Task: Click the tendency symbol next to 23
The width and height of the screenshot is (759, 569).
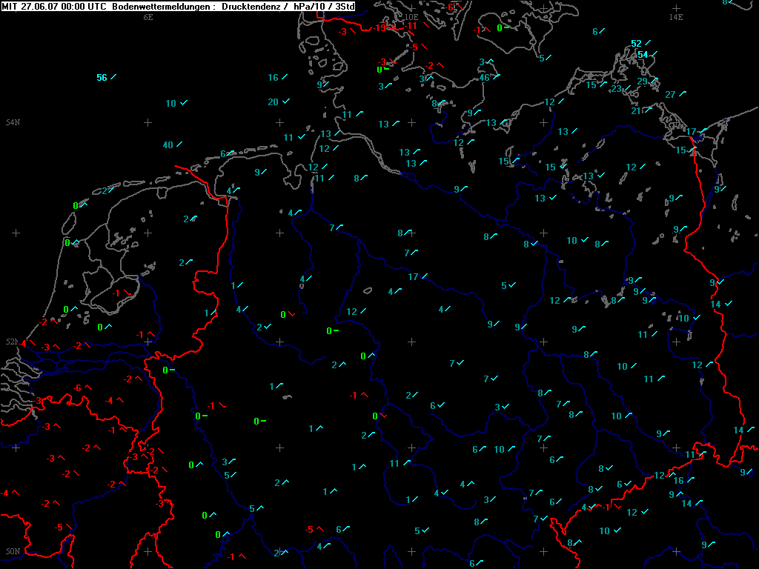Action: (x=629, y=88)
